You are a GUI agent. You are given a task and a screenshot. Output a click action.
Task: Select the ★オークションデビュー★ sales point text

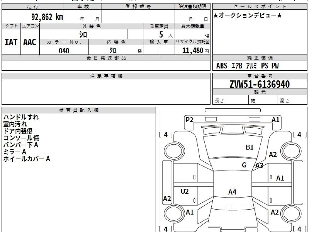click(x=248, y=16)
